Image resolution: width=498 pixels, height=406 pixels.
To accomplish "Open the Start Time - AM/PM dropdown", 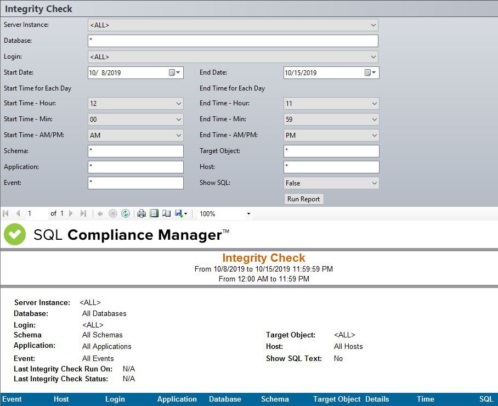I will tap(178, 135).
